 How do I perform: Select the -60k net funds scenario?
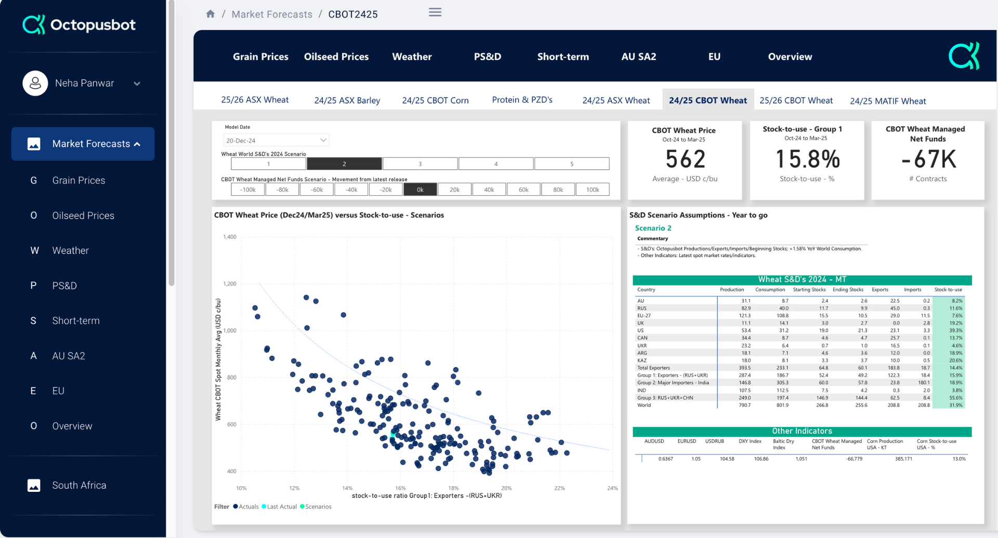(x=317, y=190)
